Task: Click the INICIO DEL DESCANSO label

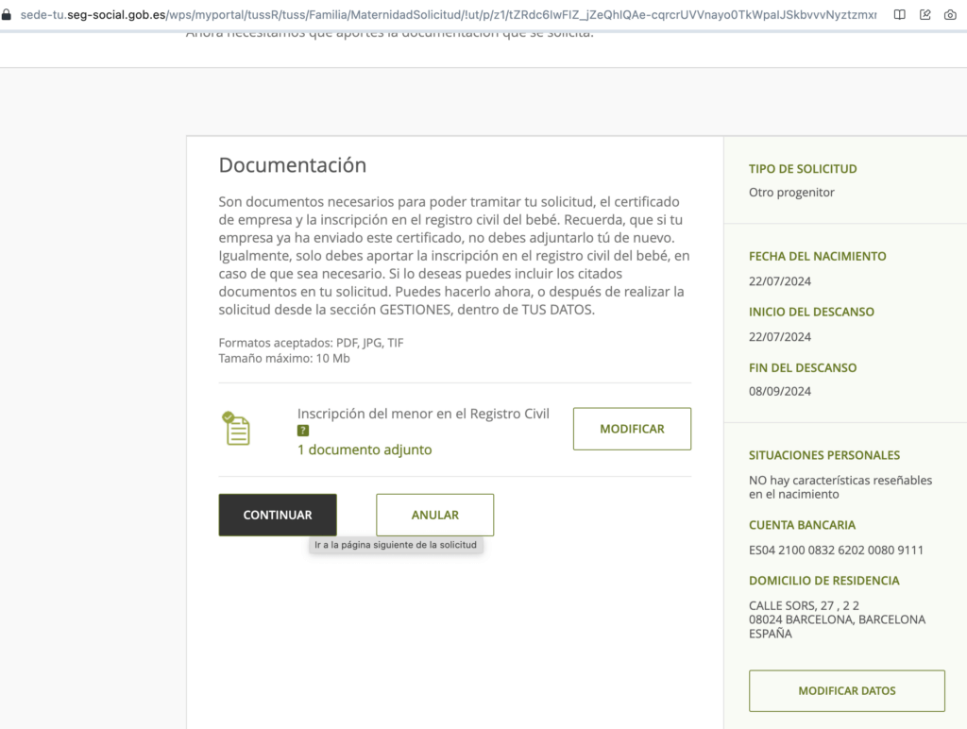Action: [x=811, y=312]
